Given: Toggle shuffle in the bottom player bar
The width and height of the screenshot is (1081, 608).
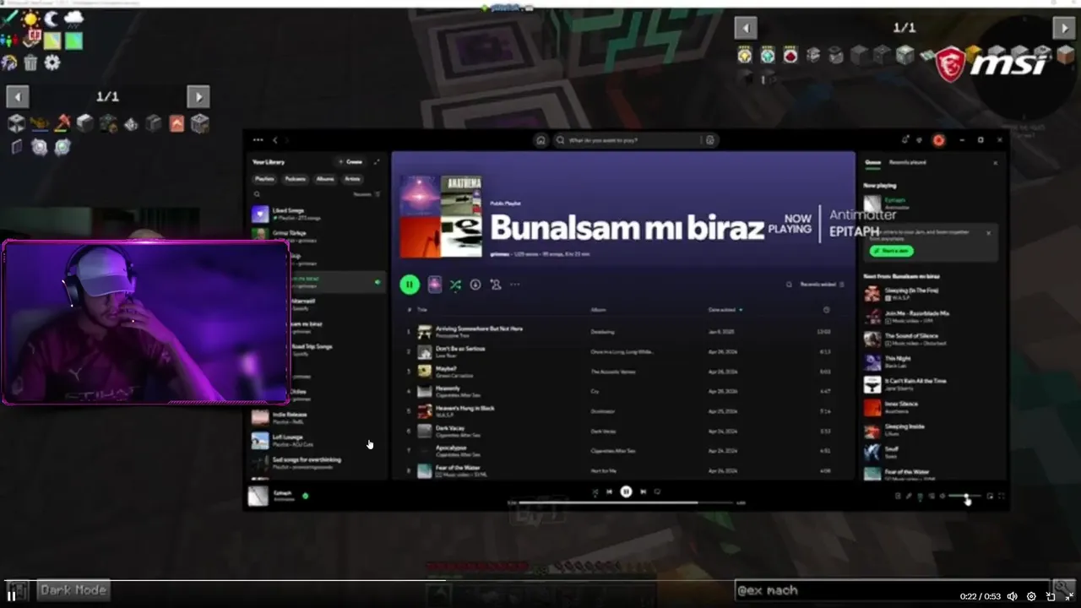Looking at the screenshot, I should point(595,491).
